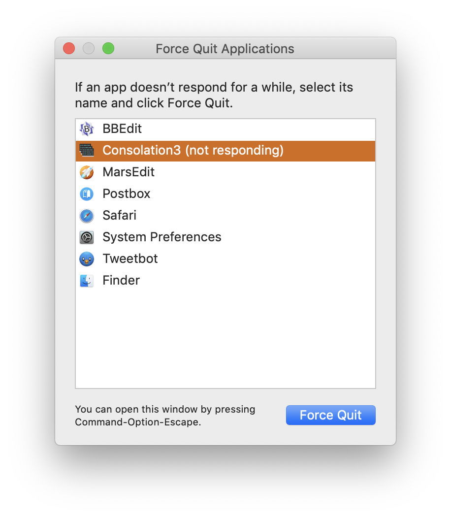Click empty area of the app list
The image size is (451, 518).
coord(225,340)
